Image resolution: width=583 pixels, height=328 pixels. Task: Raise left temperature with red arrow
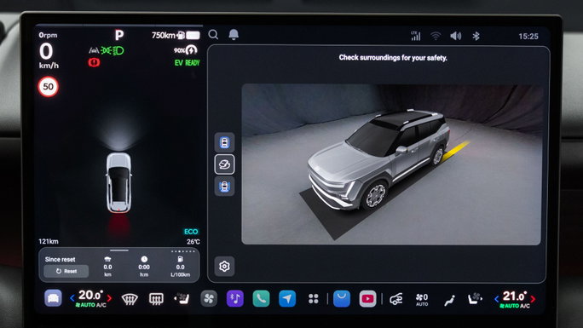[109, 298]
